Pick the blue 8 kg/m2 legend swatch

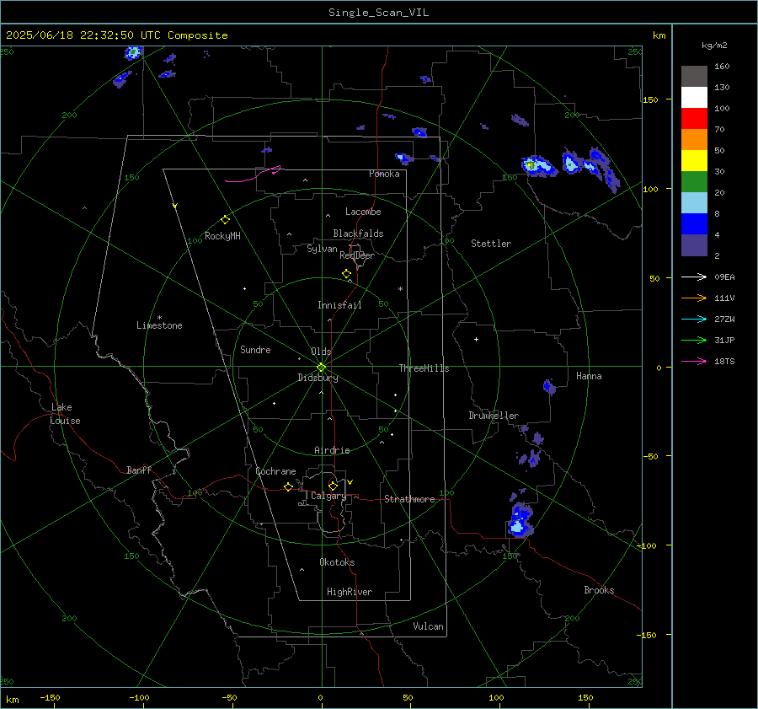coord(694,224)
